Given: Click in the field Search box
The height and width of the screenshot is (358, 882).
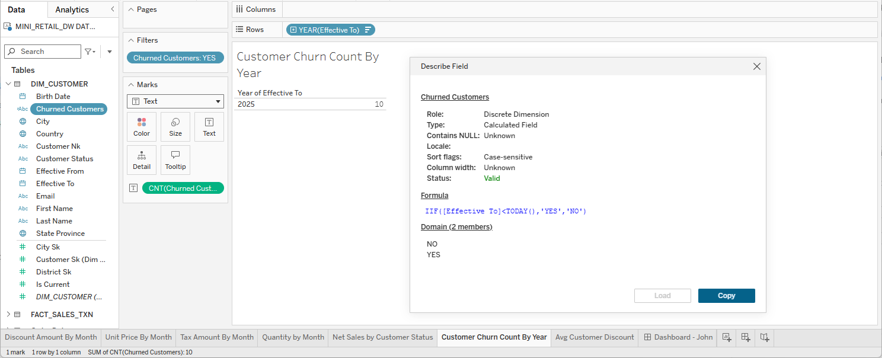Looking at the screenshot, I should coord(47,52).
